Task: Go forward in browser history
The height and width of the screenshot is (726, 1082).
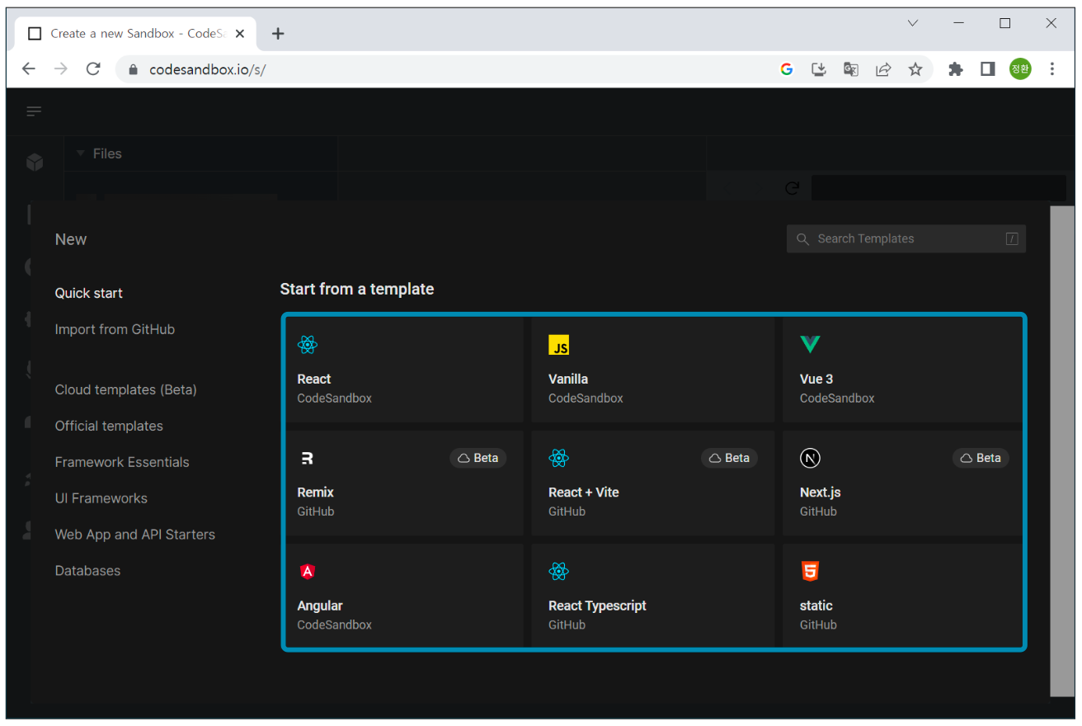Action: [61, 69]
